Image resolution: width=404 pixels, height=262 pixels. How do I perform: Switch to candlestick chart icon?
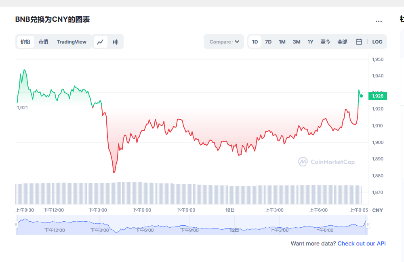(x=115, y=42)
